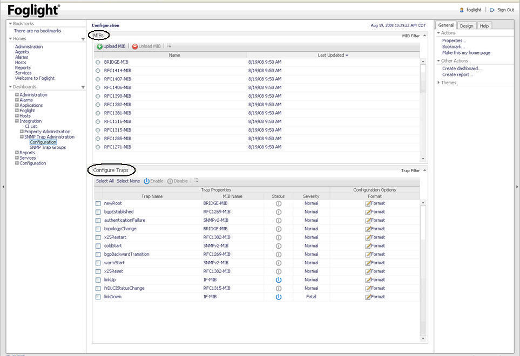The width and height of the screenshot is (520, 356).
Task: Check the coldStart trap checkbox
Action: (x=98, y=246)
